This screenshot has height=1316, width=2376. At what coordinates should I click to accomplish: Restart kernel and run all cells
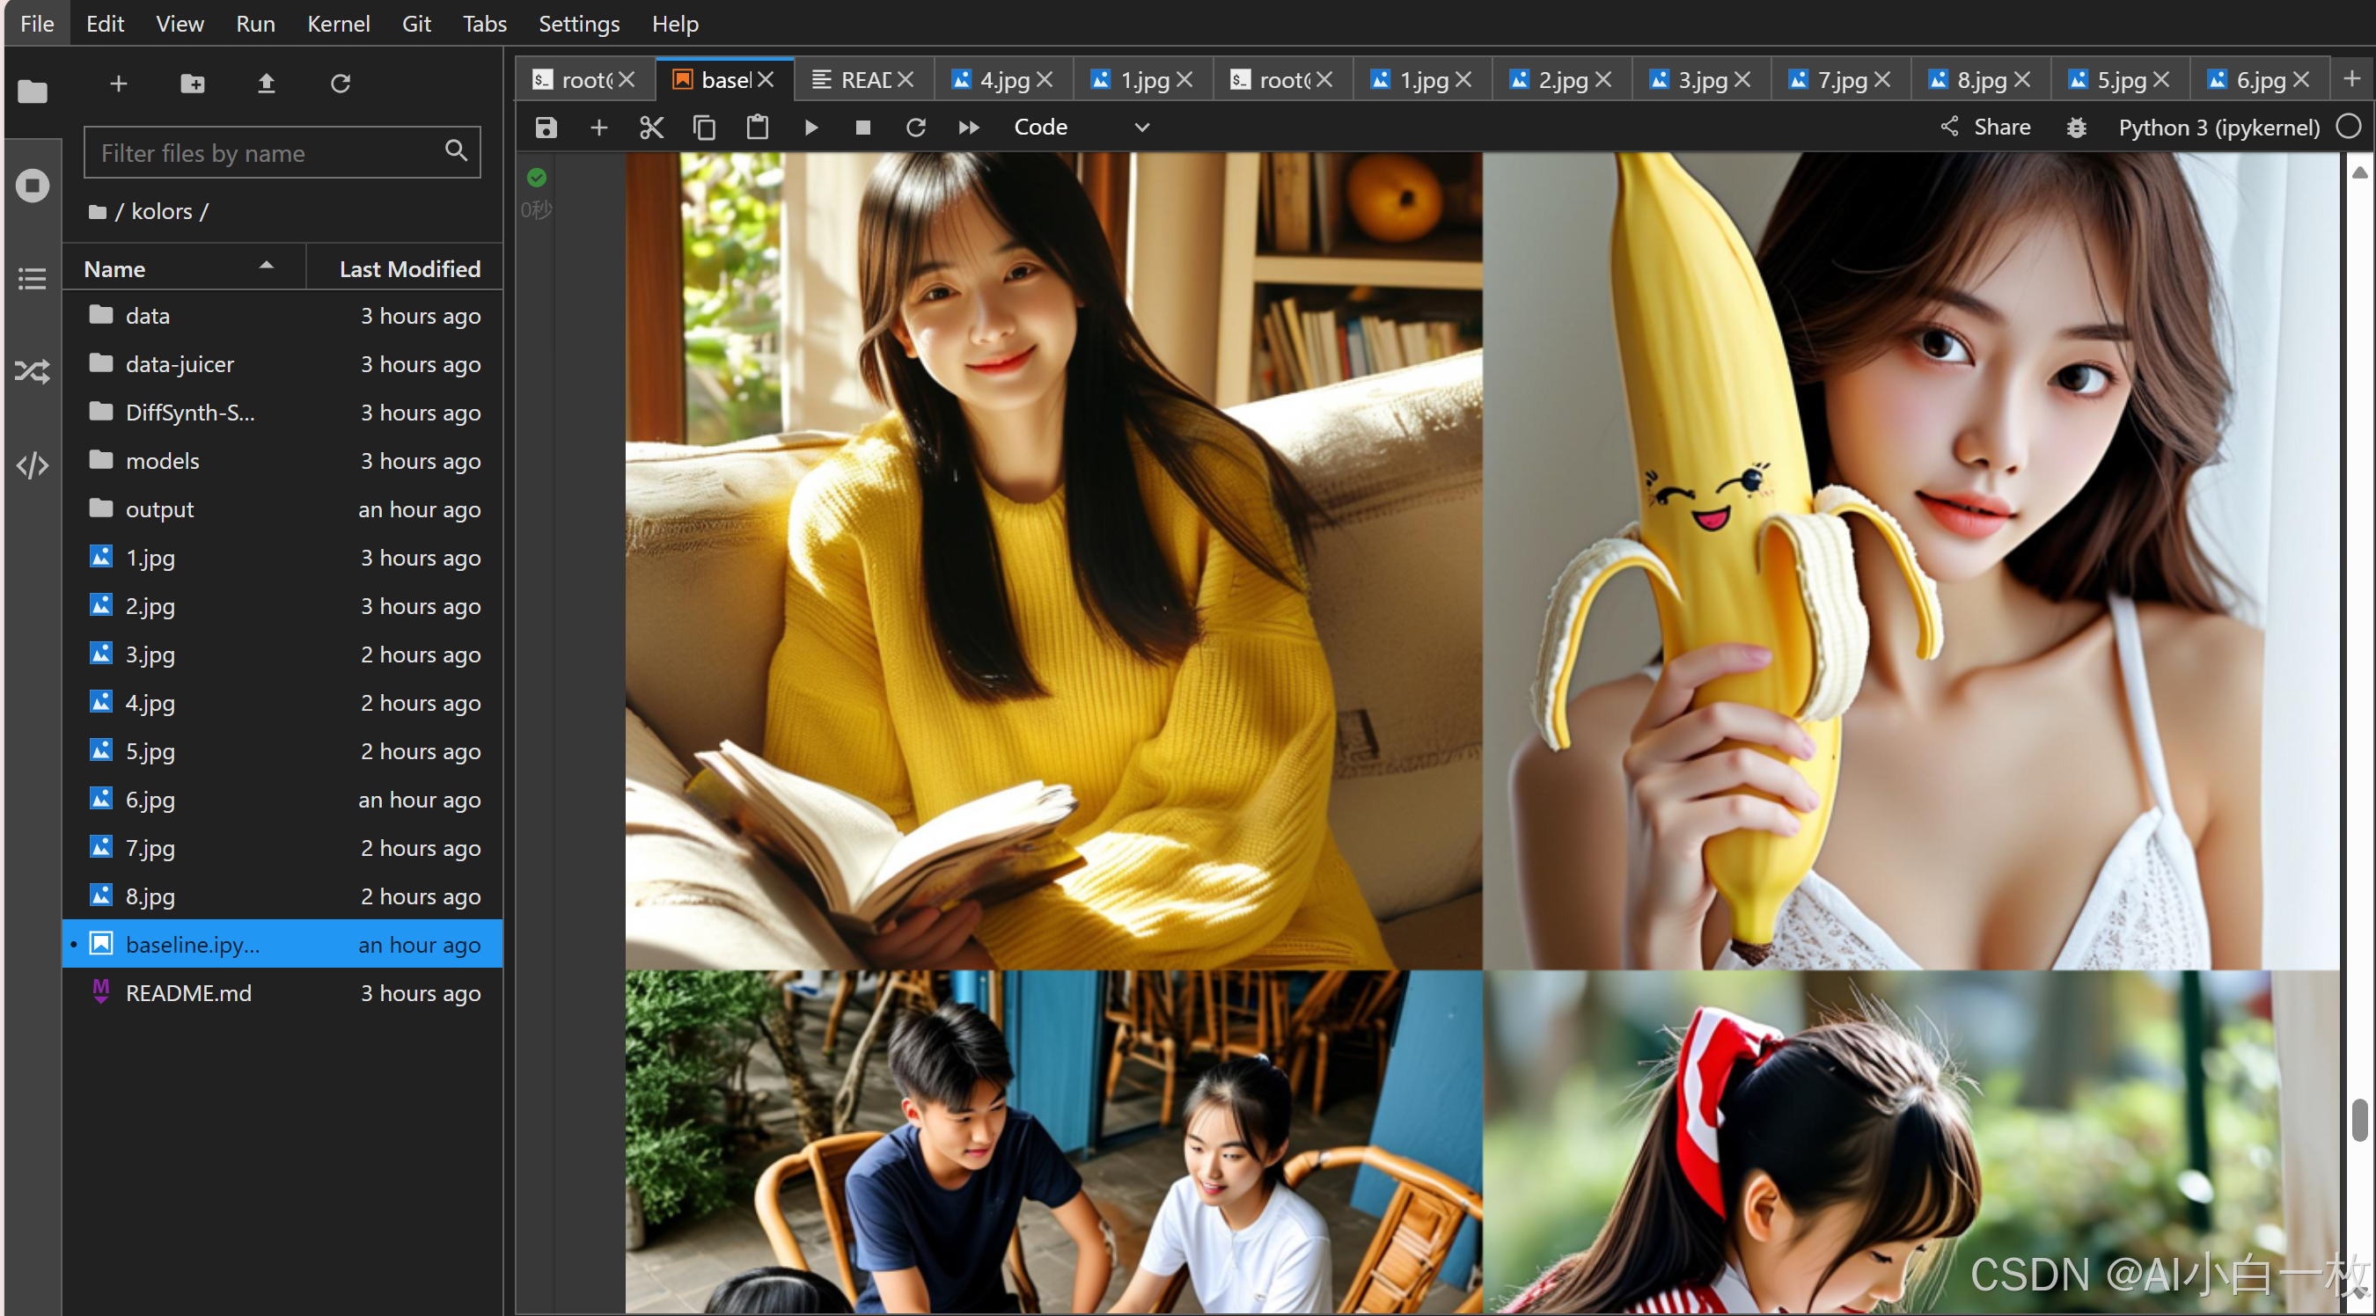967,128
